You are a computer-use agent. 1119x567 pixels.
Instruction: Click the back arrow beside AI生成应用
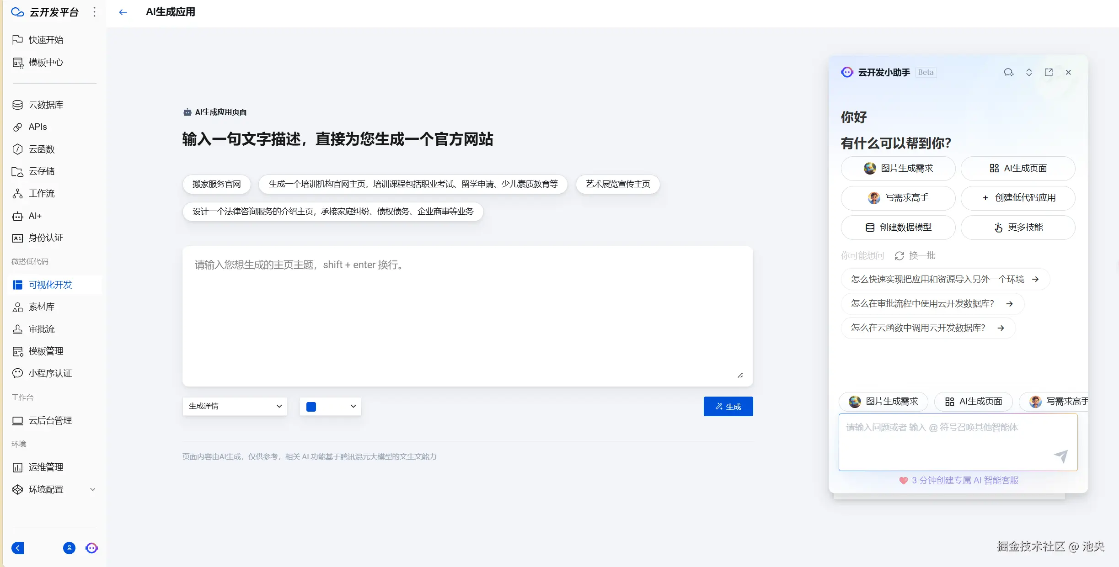click(x=123, y=12)
